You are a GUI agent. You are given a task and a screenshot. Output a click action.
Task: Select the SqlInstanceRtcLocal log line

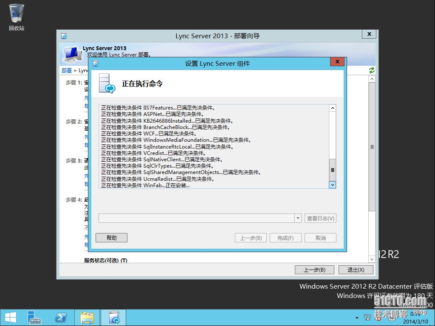pyautogui.click(x=167, y=146)
